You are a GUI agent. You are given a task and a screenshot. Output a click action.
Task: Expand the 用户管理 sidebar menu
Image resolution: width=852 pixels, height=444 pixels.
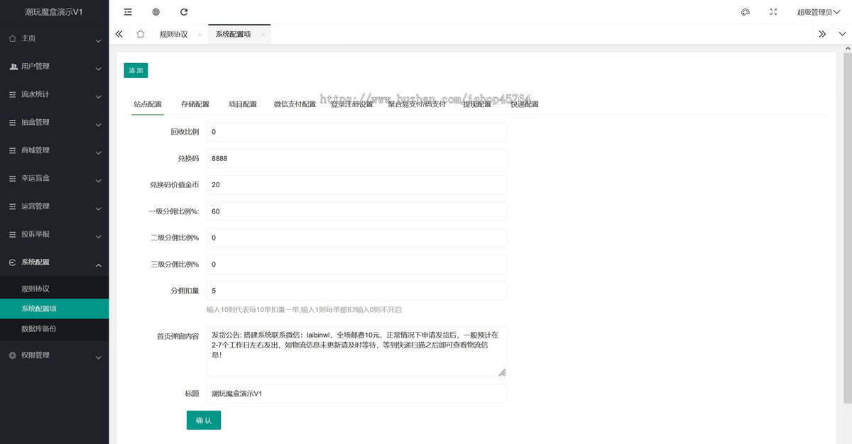coord(55,67)
